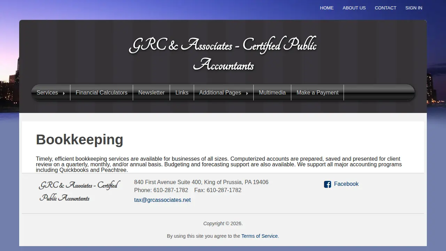Image resolution: width=446 pixels, height=251 pixels.
Task: Expand the Services menu arrow
Action: [x=64, y=93]
